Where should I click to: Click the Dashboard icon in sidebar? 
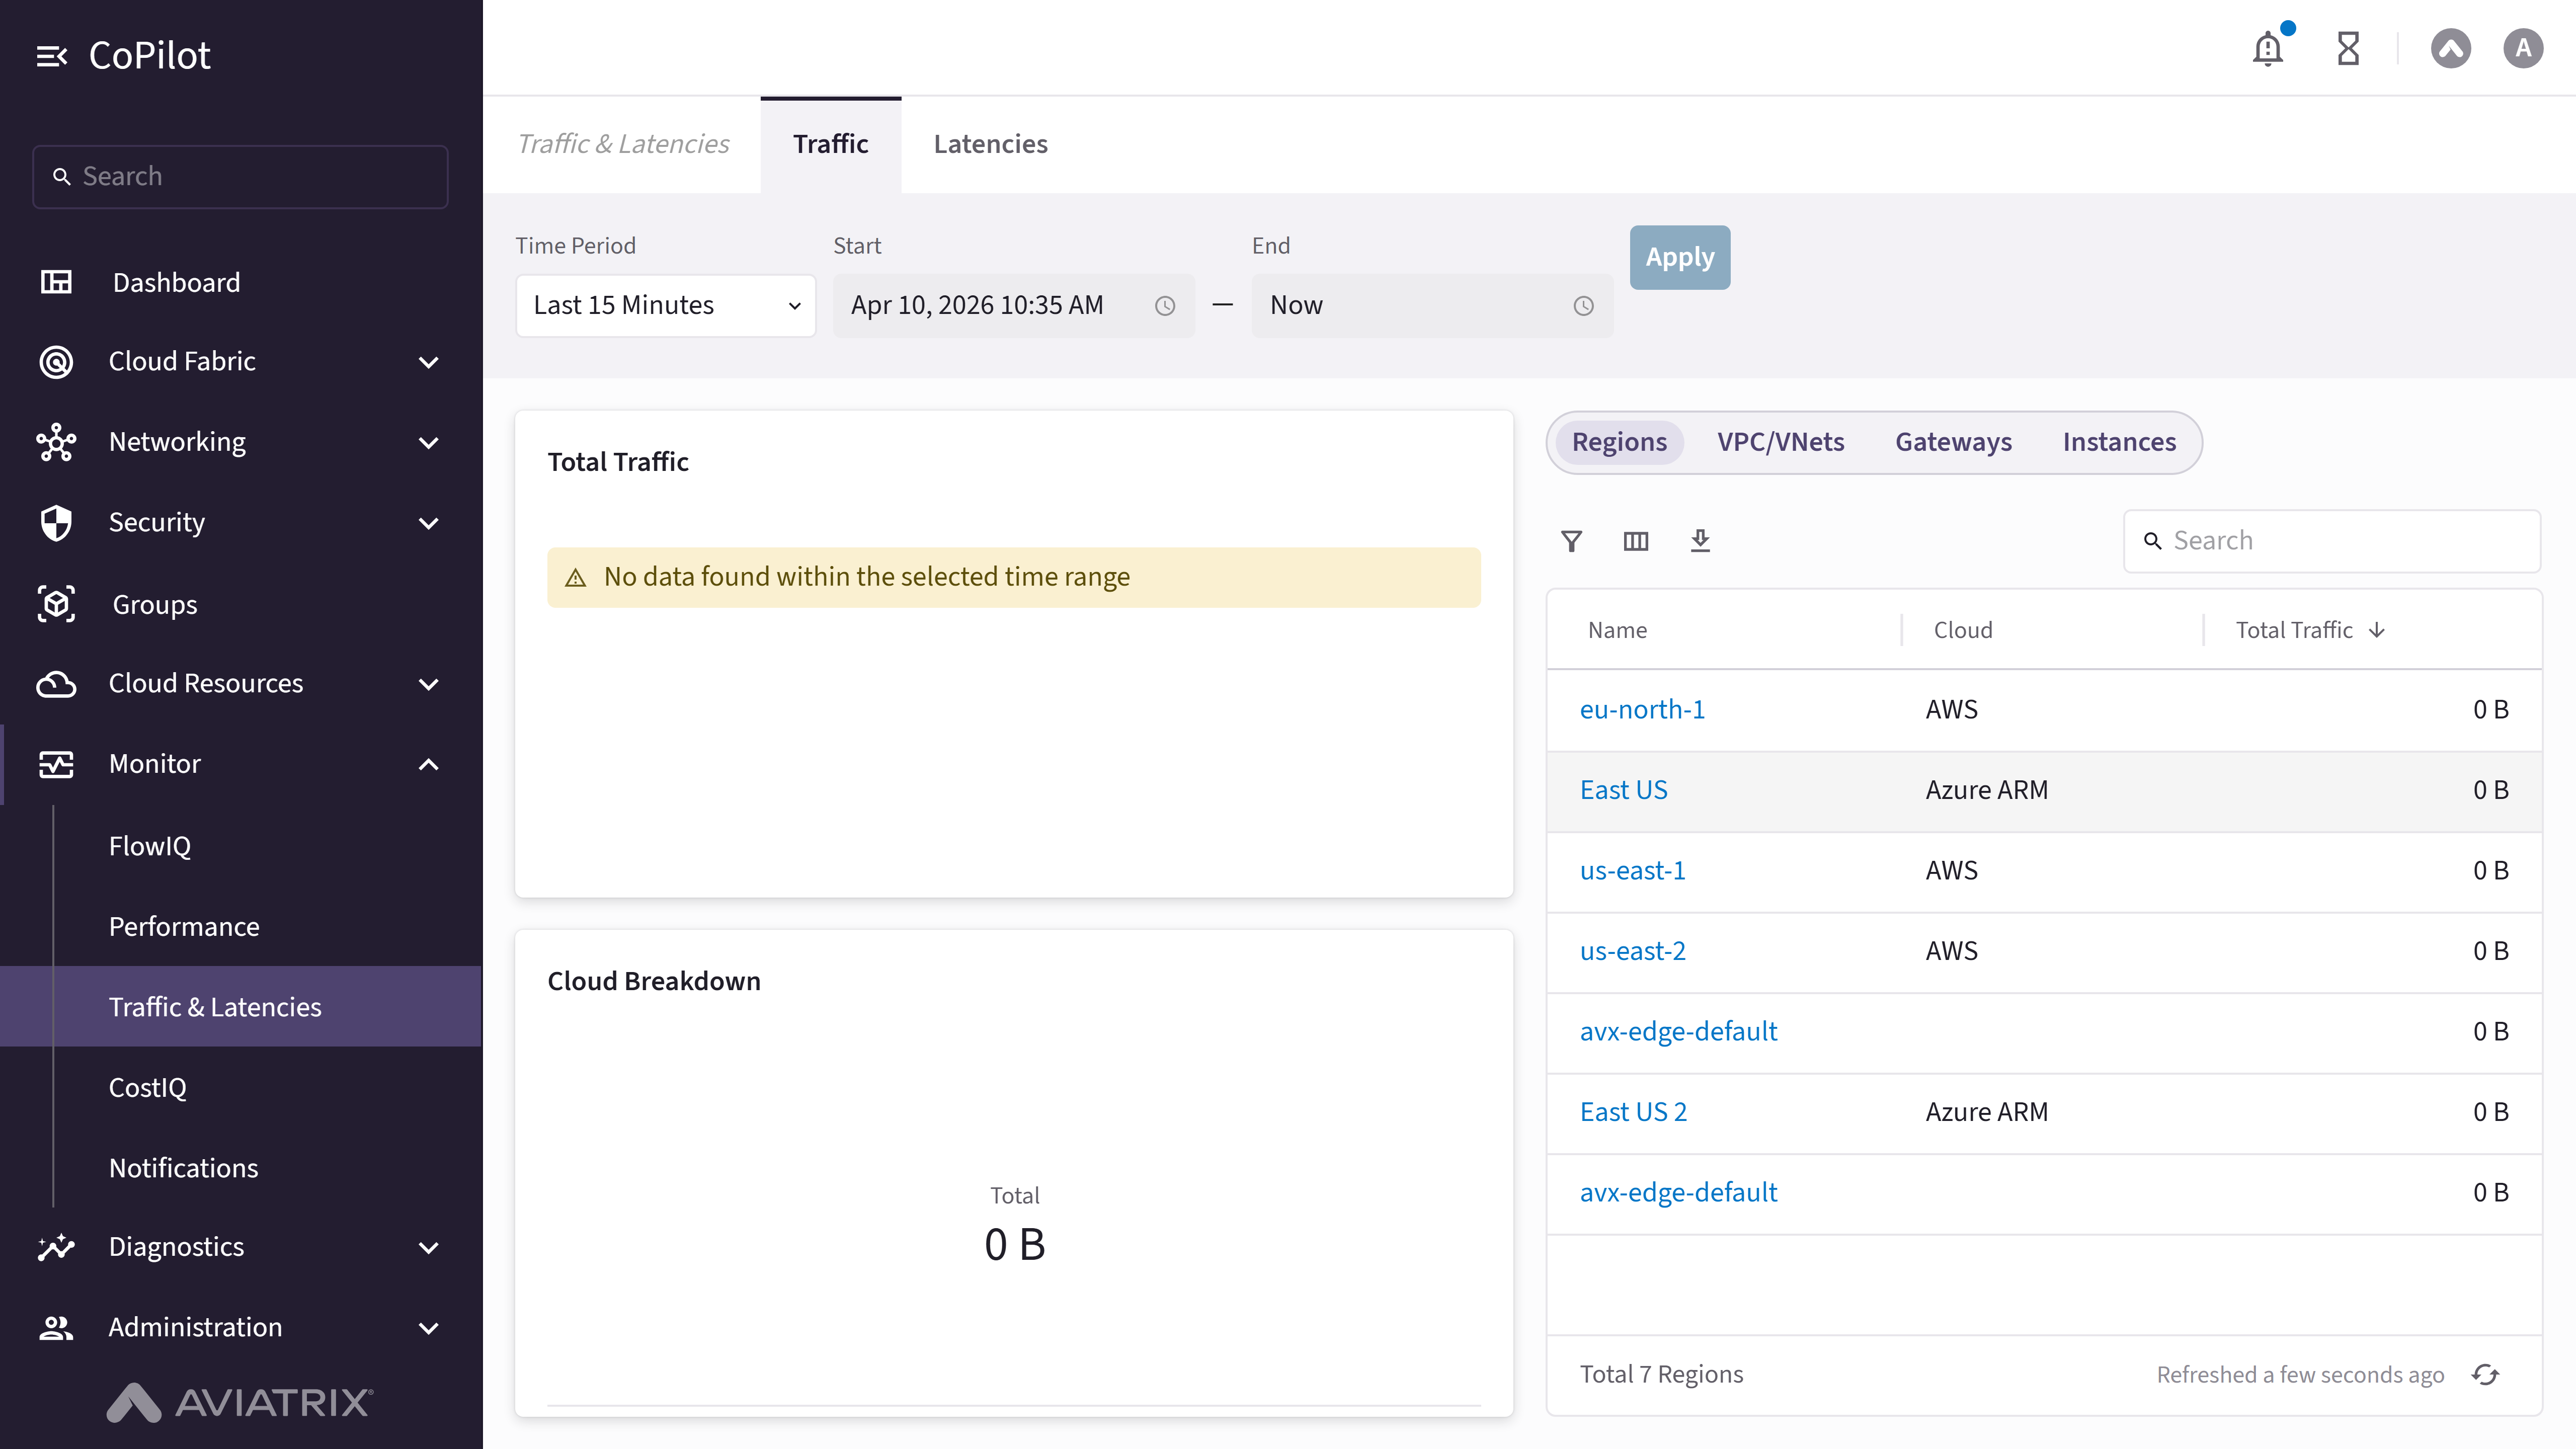[56, 282]
